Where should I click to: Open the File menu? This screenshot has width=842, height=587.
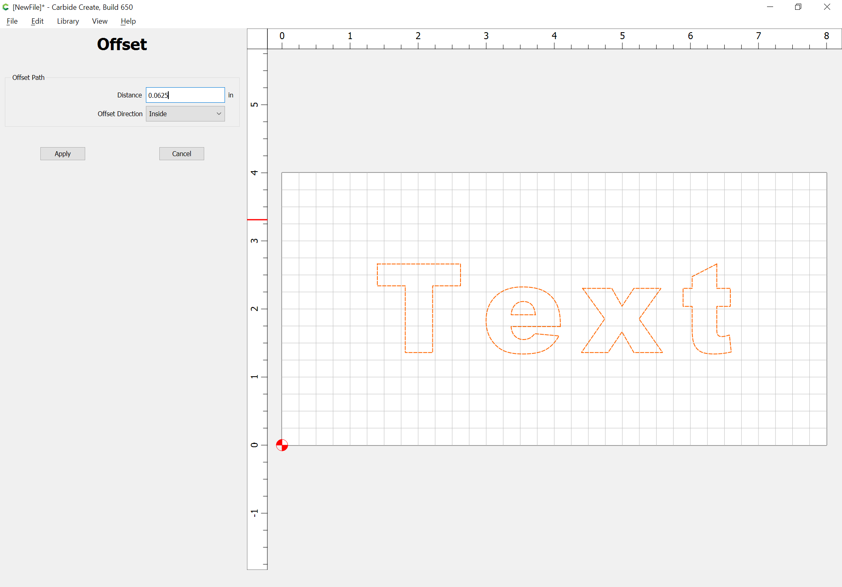click(x=12, y=21)
